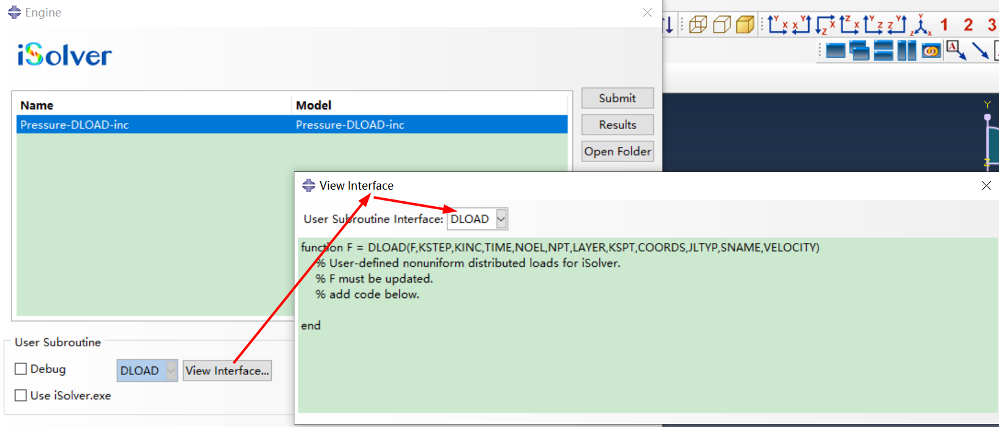Select the Pressure-DLOAD-inc job row

(x=153, y=125)
